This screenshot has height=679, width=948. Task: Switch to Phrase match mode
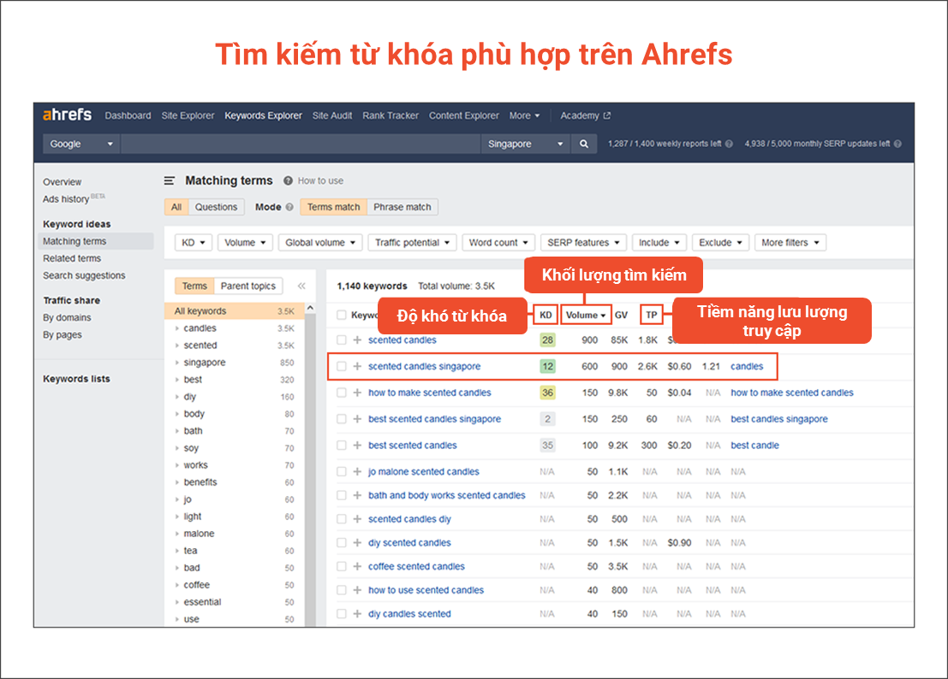pos(402,207)
